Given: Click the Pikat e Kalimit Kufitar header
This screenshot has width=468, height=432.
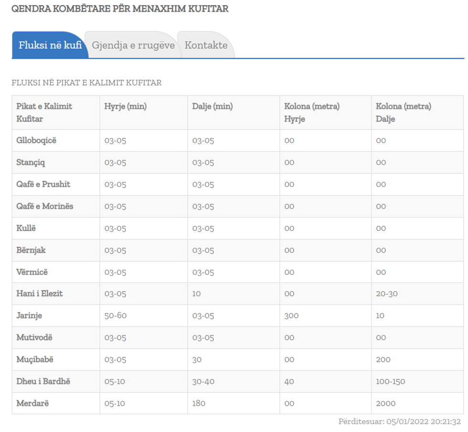Looking at the screenshot, I should 44,112.
